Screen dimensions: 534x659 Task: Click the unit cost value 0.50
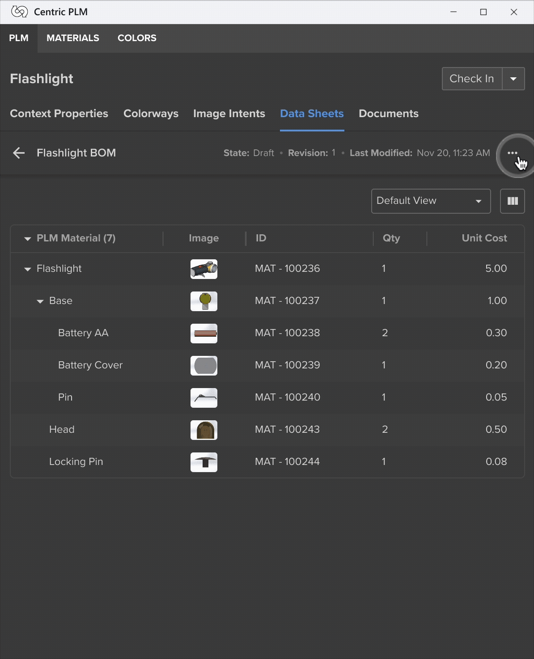(496, 430)
